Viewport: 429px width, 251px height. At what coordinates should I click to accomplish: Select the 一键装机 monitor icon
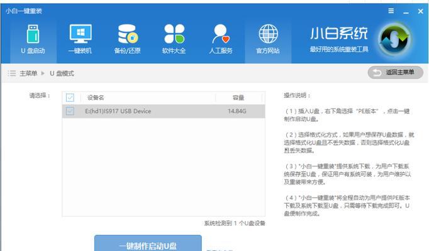[x=80, y=34]
